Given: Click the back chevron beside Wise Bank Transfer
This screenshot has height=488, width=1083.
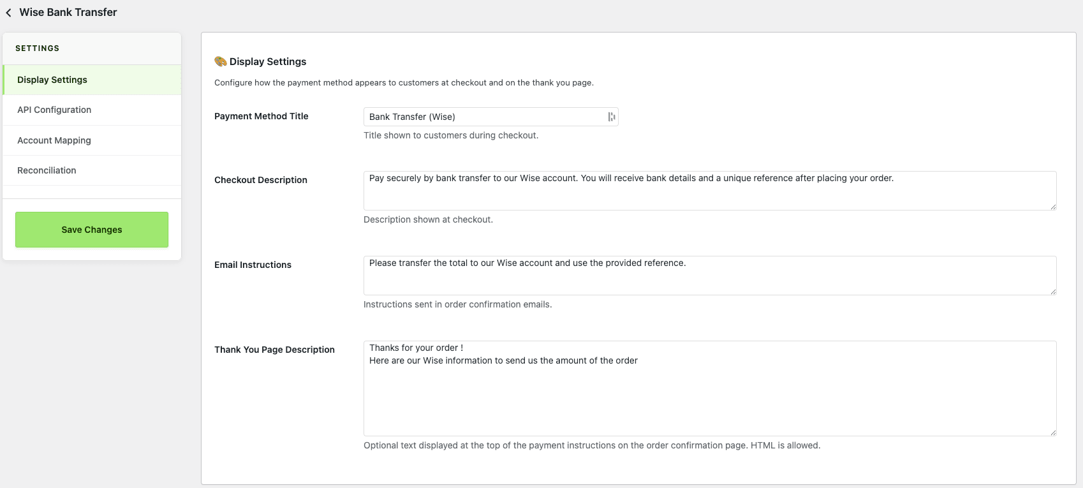Looking at the screenshot, I should pos(8,13).
